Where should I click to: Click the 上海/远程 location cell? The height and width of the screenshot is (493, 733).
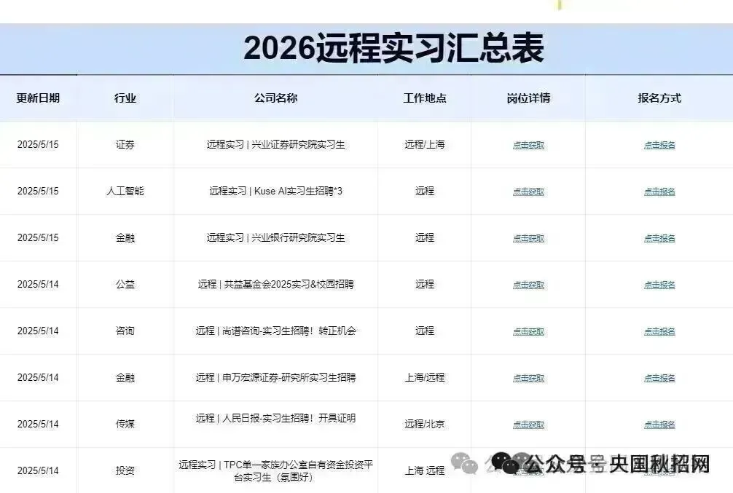(x=425, y=377)
